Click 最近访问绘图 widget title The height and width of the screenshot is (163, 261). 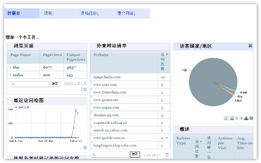(29, 100)
